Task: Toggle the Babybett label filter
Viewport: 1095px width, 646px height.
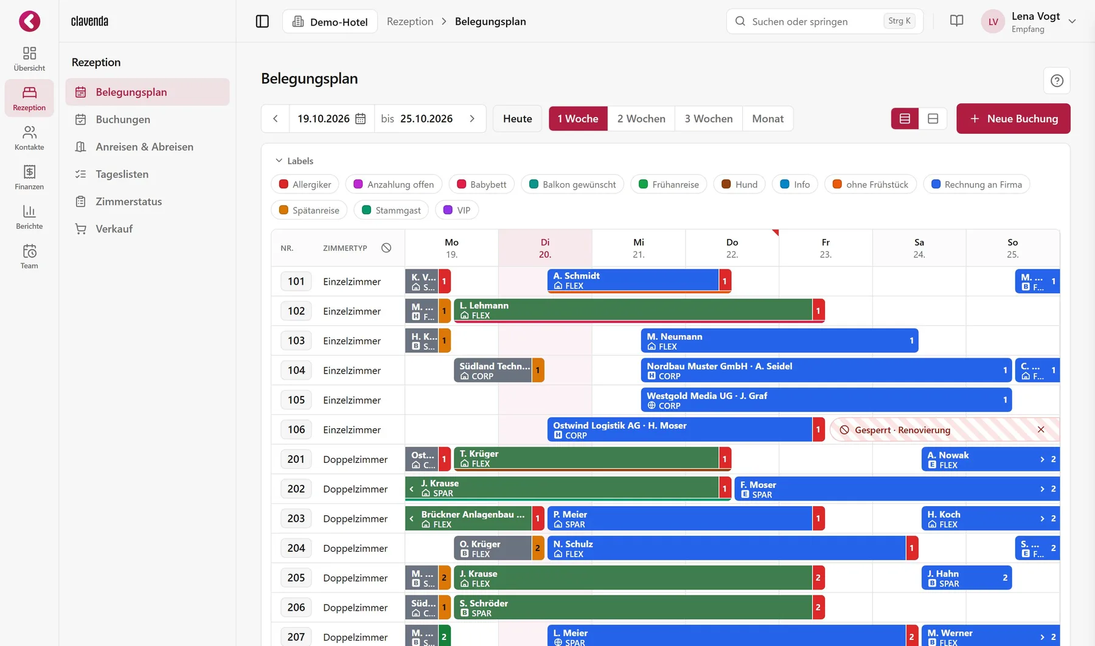Action: click(x=481, y=184)
